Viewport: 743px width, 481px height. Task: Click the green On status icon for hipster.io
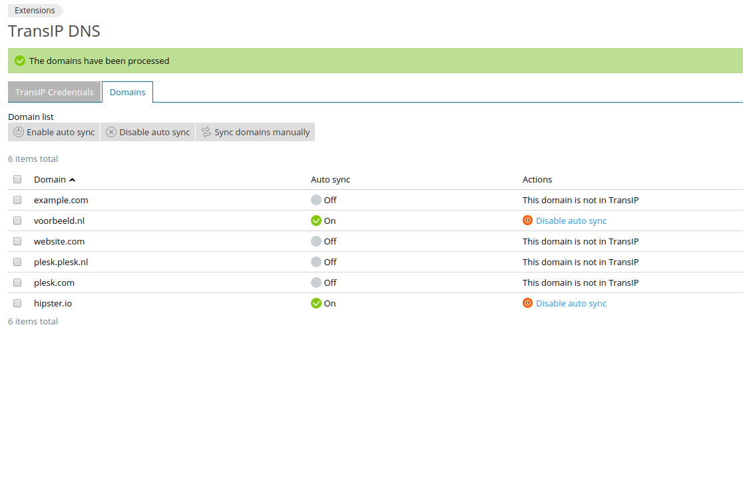(316, 303)
